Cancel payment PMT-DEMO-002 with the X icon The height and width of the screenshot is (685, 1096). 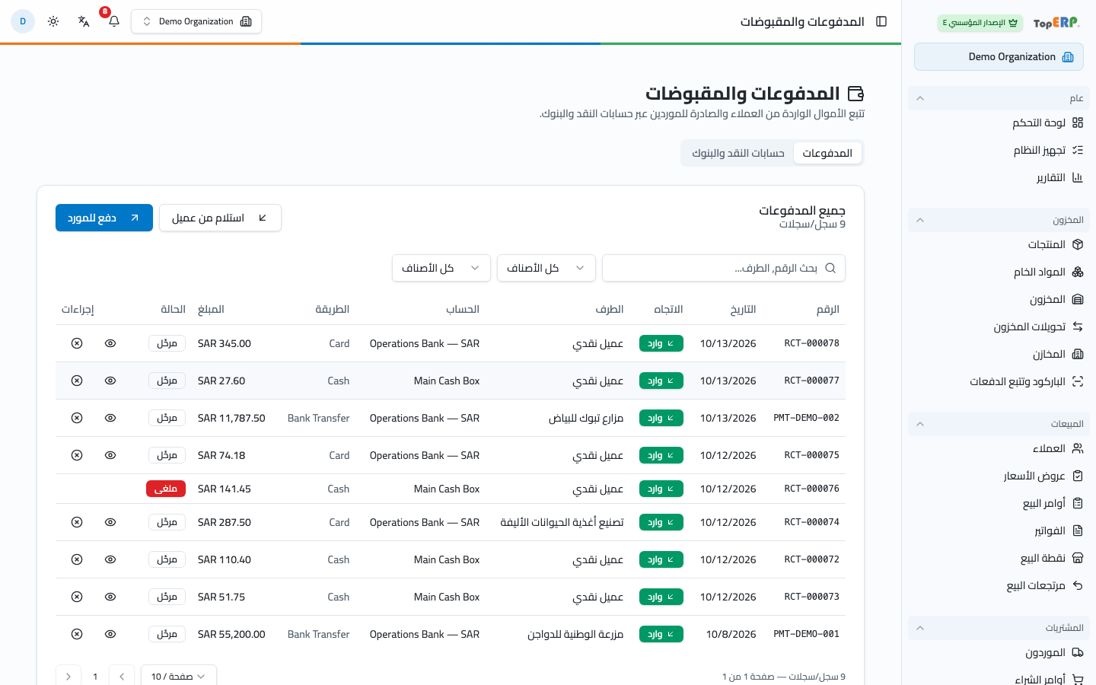(77, 418)
